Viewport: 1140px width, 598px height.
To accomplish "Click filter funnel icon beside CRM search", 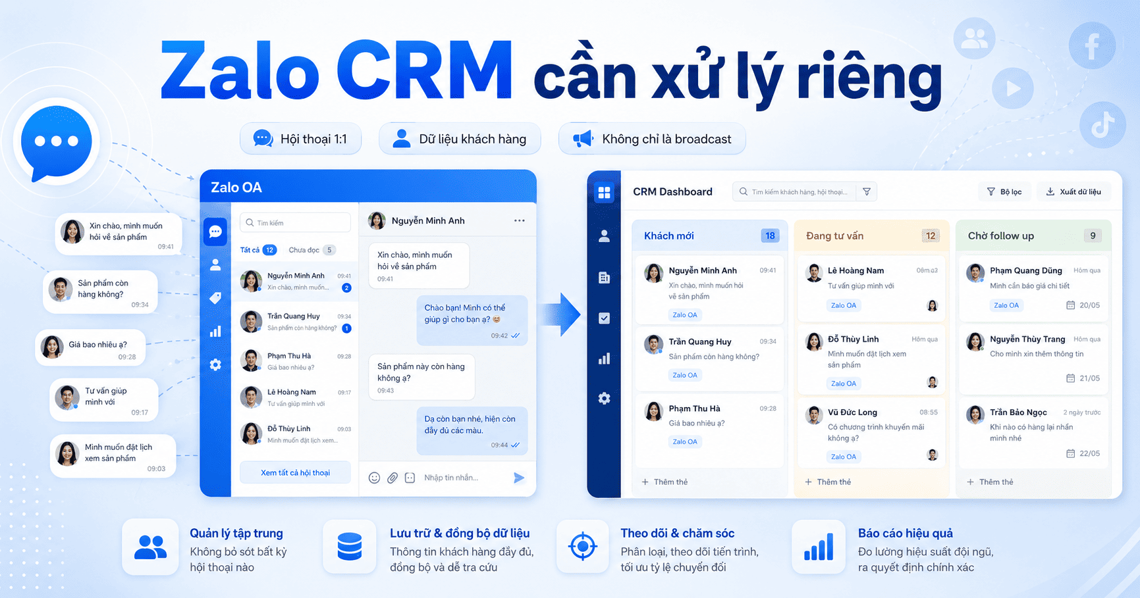I will click(867, 191).
